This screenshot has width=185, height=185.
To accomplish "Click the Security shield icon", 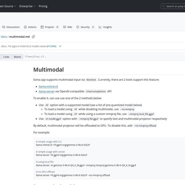I will tap(78, 27).
